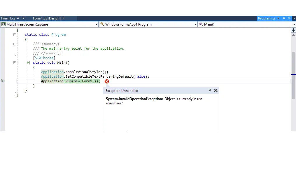The image size is (296, 182).
Task: Click the pin icon on Form1.cs tab
Action: click(23, 18)
